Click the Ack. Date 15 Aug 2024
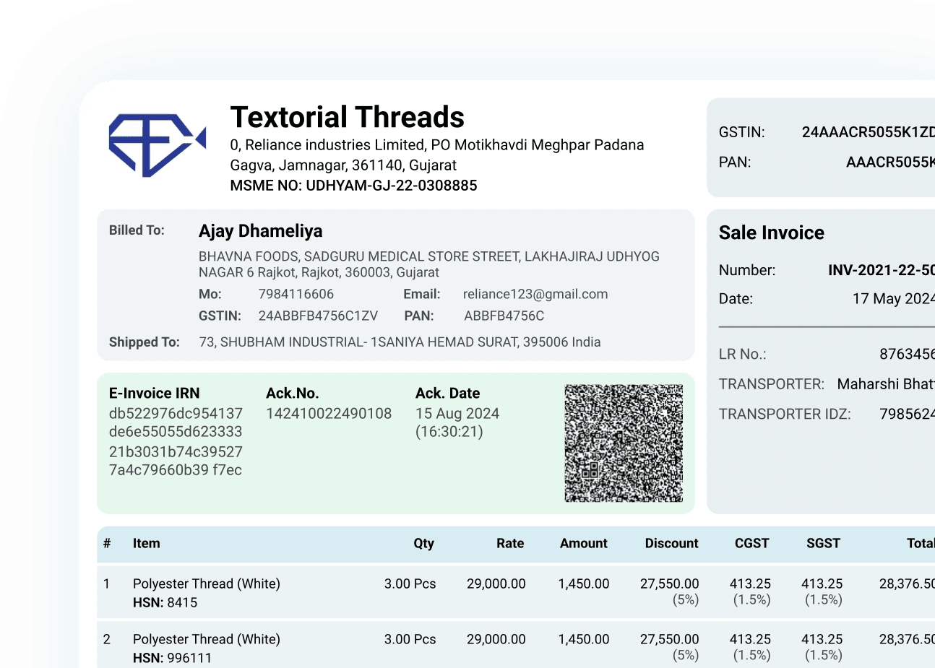The width and height of the screenshot is (935, 668). click(457, 414)
